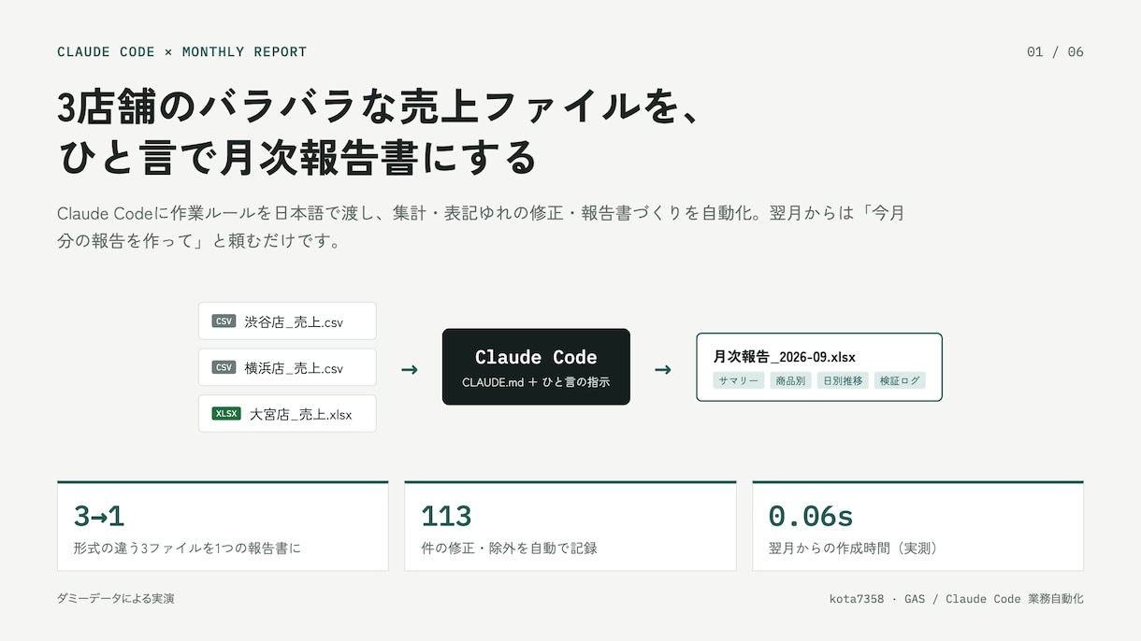The height and width of the screenshot is (641, 1141).
Task: Select the 大宮店_売上.xlsx file name
Action: pos(301,415)
